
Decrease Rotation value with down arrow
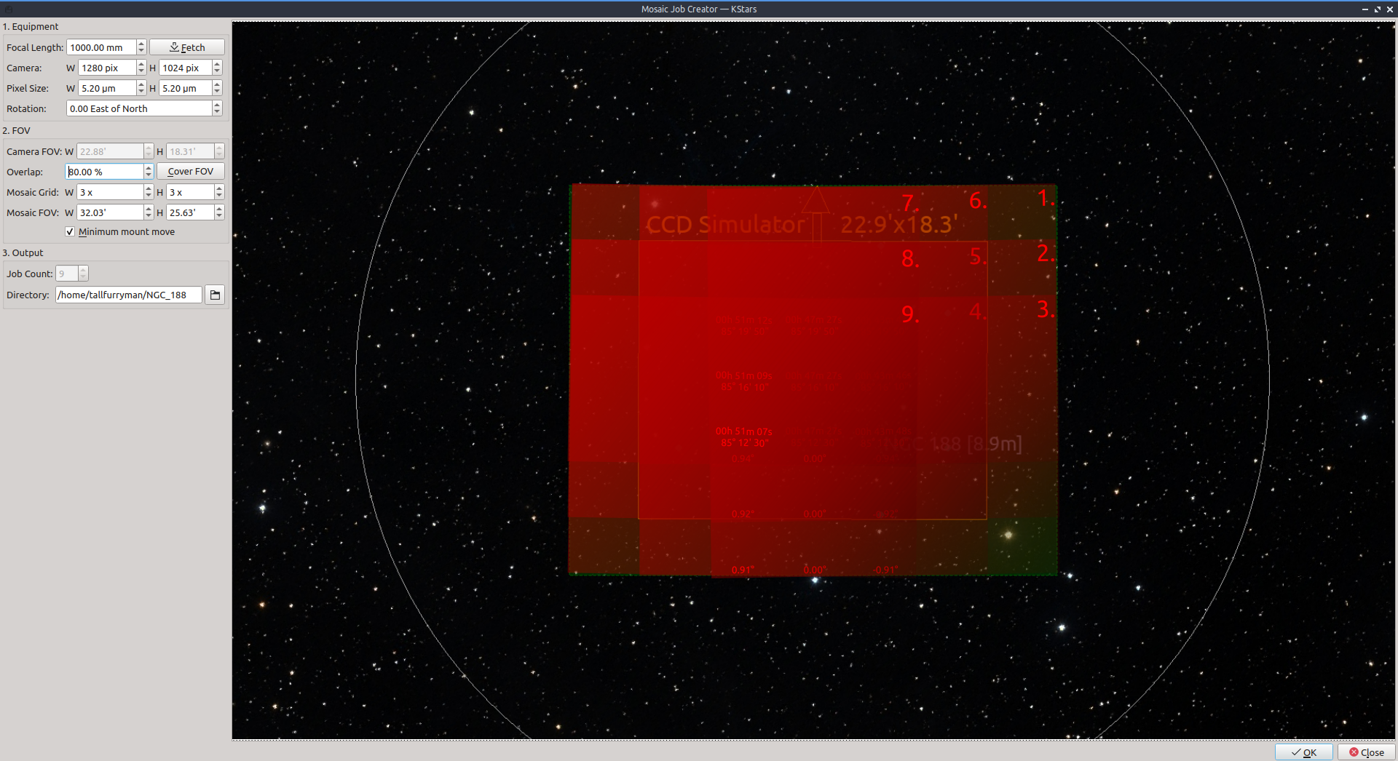(x=217, y=112)
